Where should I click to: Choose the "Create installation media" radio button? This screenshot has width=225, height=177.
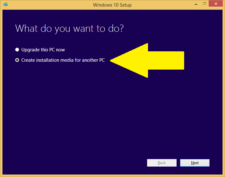click(17, 60)
